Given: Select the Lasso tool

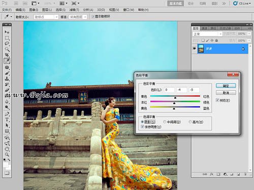Looking at the screenshot, I should (7, 44).
